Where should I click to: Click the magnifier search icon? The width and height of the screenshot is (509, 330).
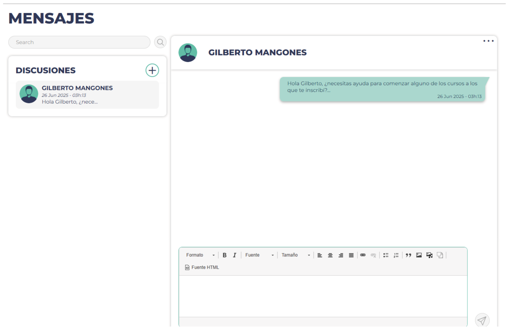click(160, 42)
